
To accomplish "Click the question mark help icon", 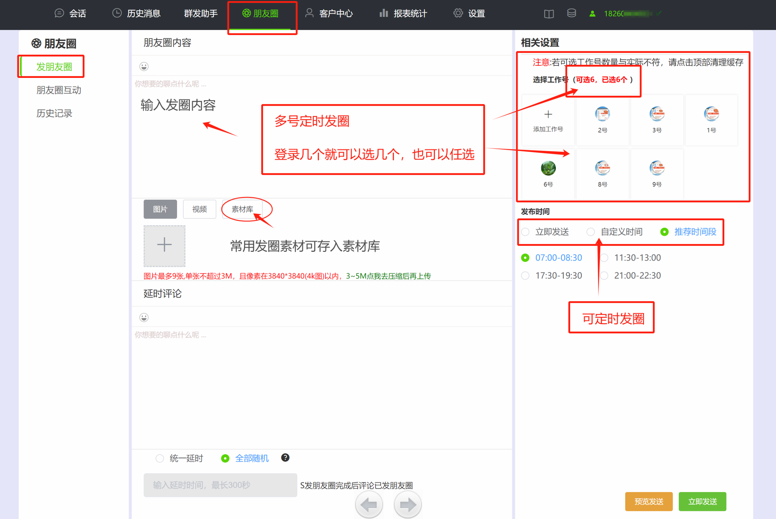I will click(x=285, y=457).
